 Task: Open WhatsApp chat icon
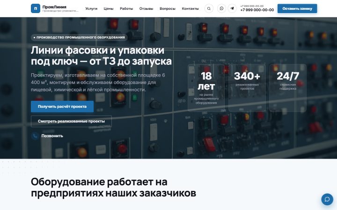pos(221,8)
